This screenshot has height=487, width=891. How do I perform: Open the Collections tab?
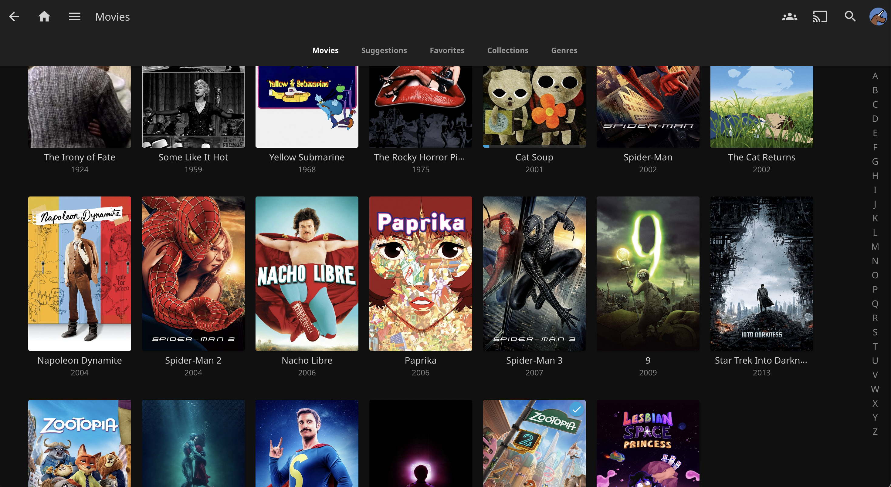coord(508,50)
